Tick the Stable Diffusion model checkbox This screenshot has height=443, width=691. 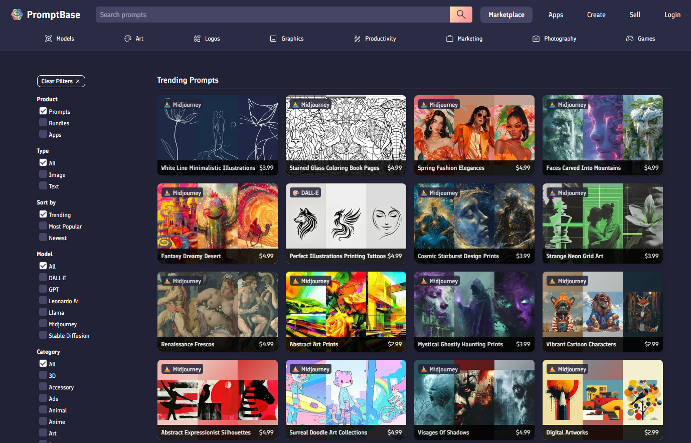tap(43, 335)
